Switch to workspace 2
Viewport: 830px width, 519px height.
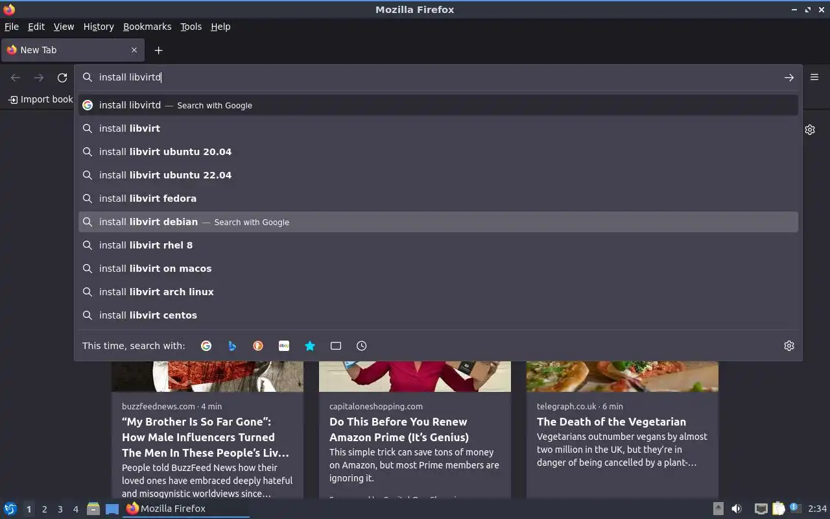click(x=44, y=509)
